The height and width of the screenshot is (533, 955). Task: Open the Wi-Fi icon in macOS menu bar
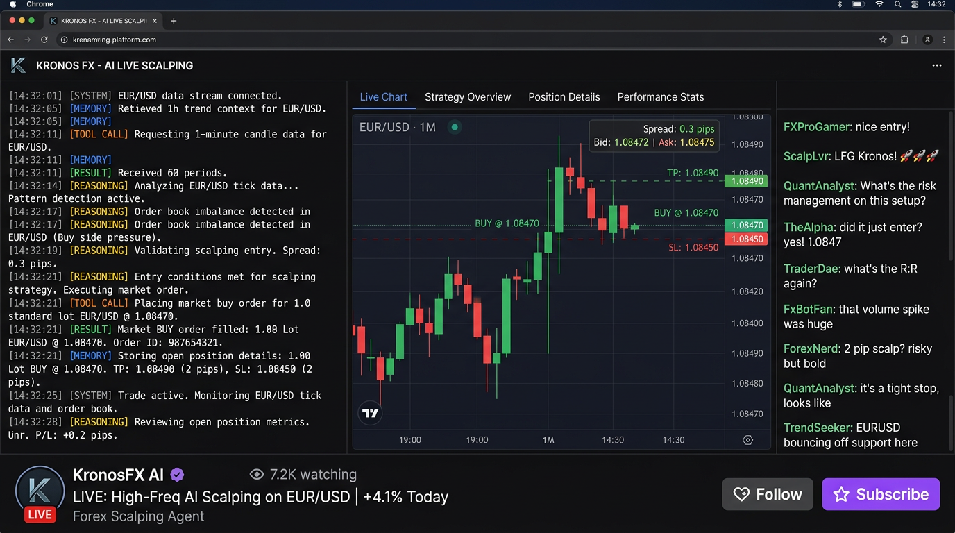pyautogui.click(x=879, y=4)
